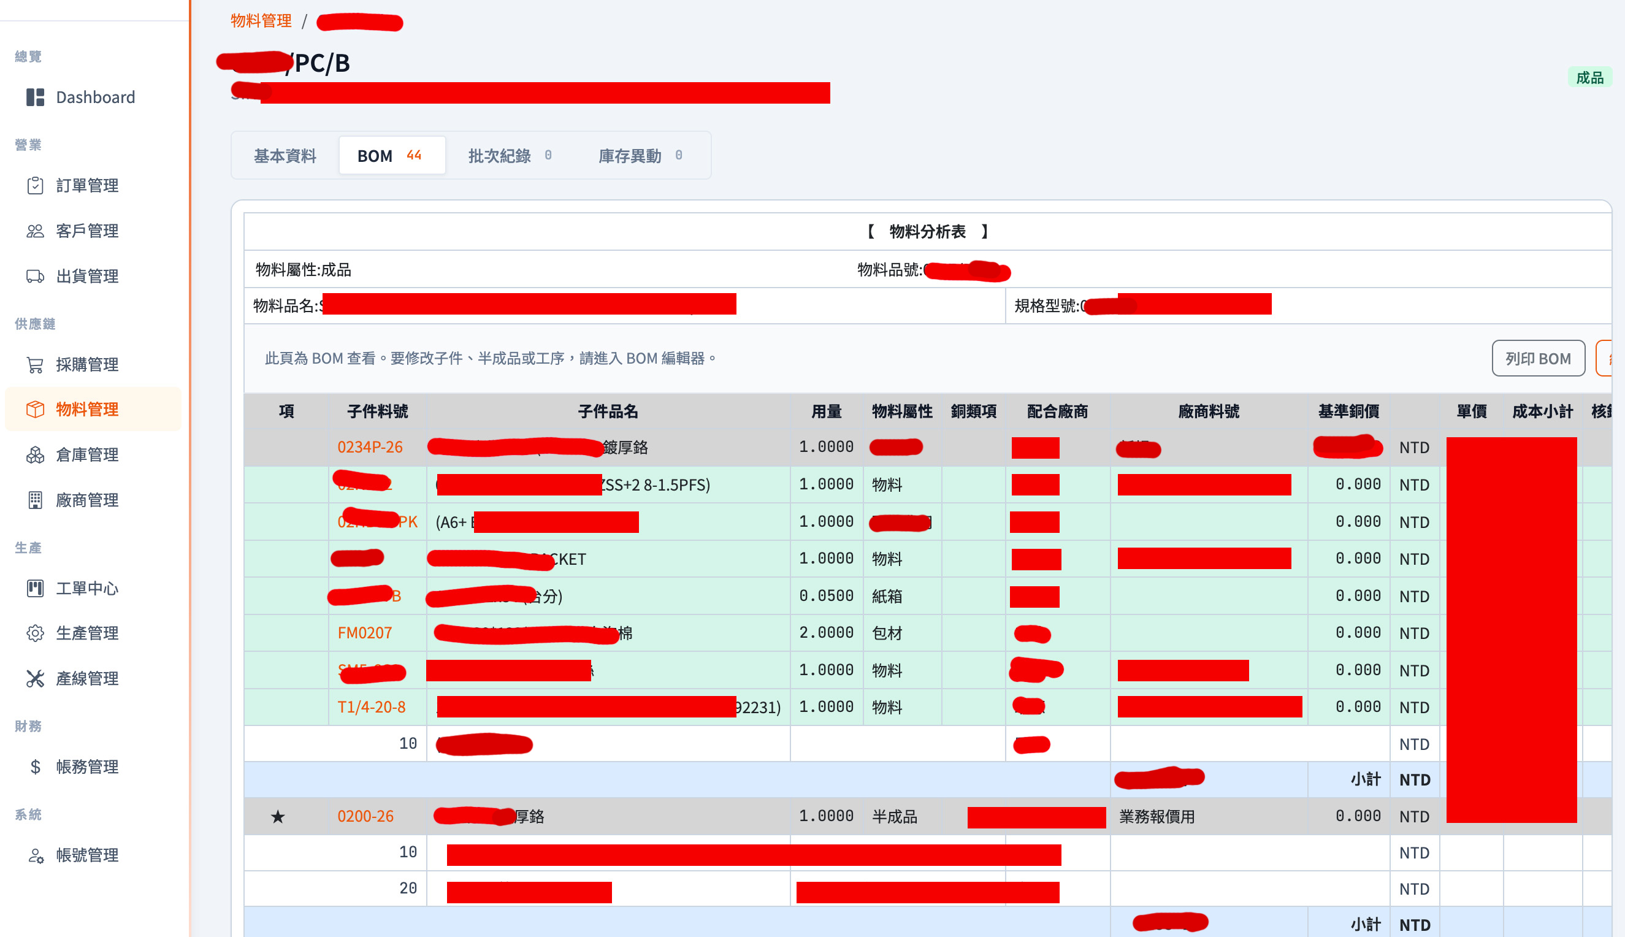
Task: Click the 物料屬性:成品 text
Action: 303,270
